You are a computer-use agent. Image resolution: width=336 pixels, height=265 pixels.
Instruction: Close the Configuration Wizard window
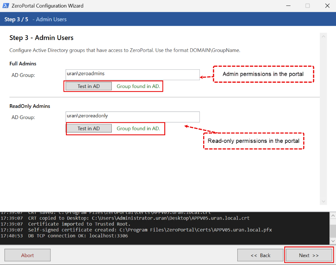coord(327,6)
